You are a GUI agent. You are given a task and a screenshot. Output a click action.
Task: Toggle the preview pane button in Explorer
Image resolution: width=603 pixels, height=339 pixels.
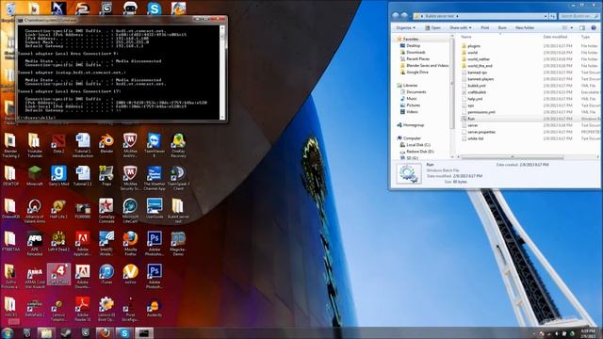582,27
